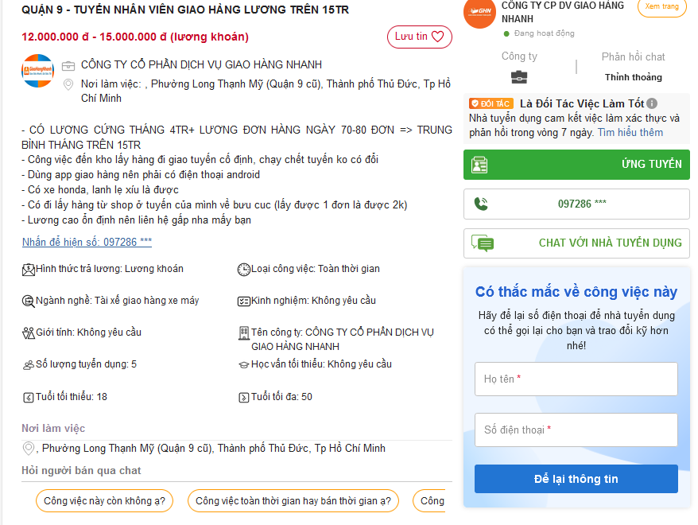
Task: Click the chat bubble icon for recruiter chat
Action: click(x=482, y=243)
